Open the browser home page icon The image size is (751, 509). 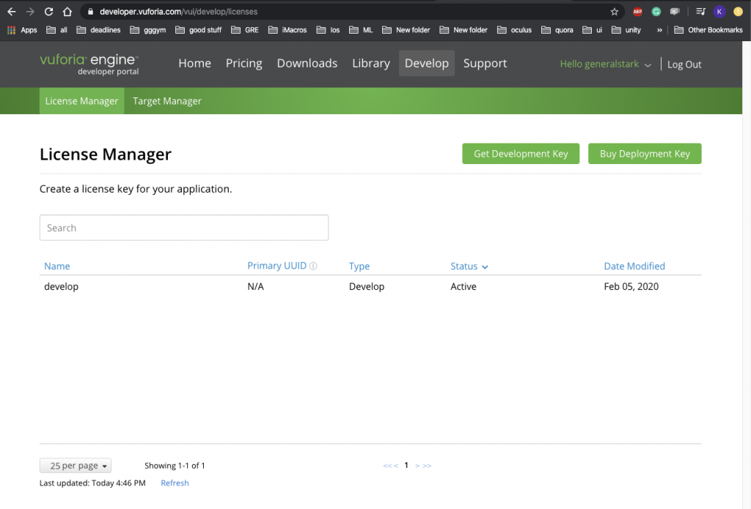67,12
